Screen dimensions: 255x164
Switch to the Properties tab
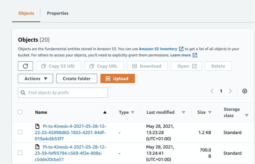57,13
